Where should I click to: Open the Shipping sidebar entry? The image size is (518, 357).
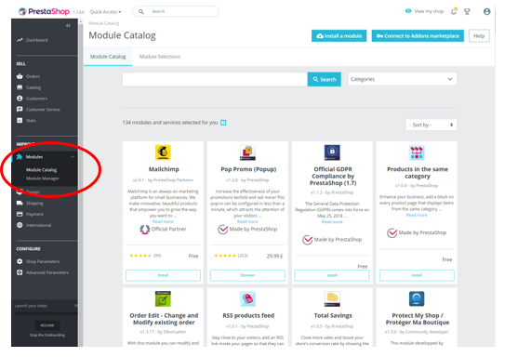tap(34, 203)
